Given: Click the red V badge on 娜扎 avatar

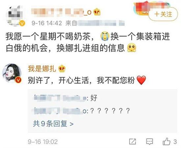Looking at the screenshot, I should coord(18,80).
